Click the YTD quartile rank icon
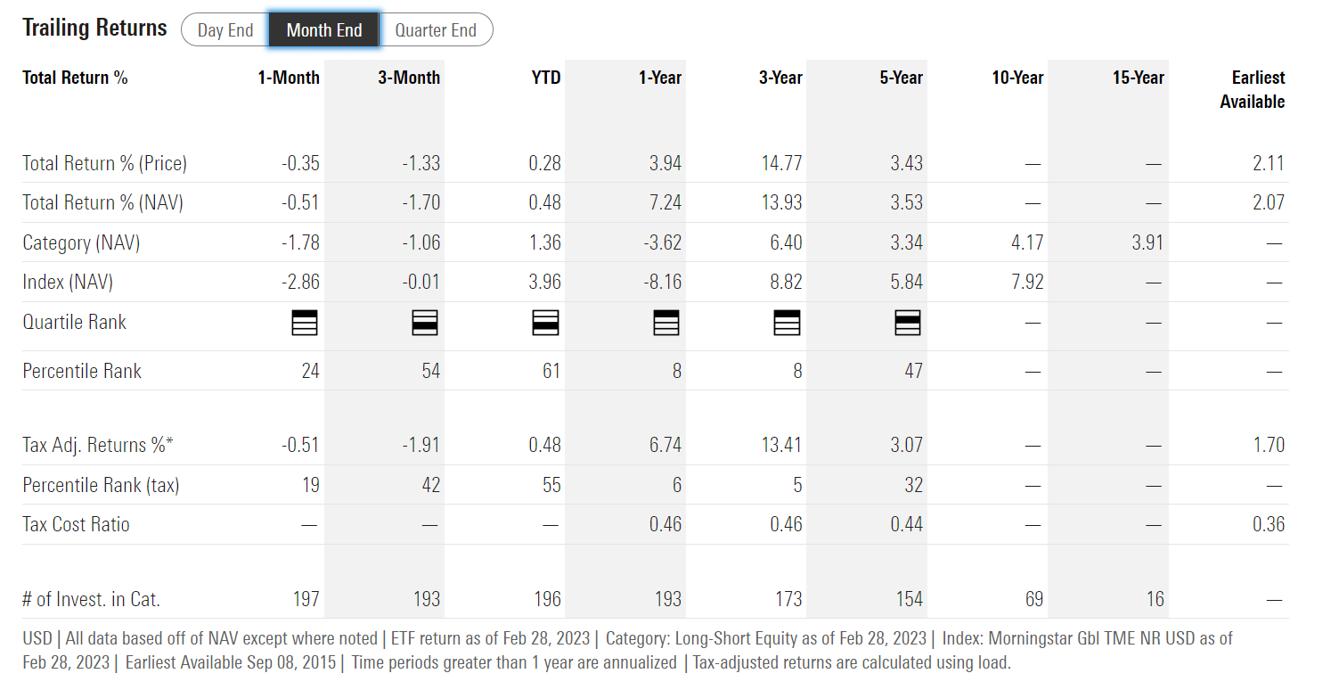The image size is (1339, 698). click(x=545, y=322)
